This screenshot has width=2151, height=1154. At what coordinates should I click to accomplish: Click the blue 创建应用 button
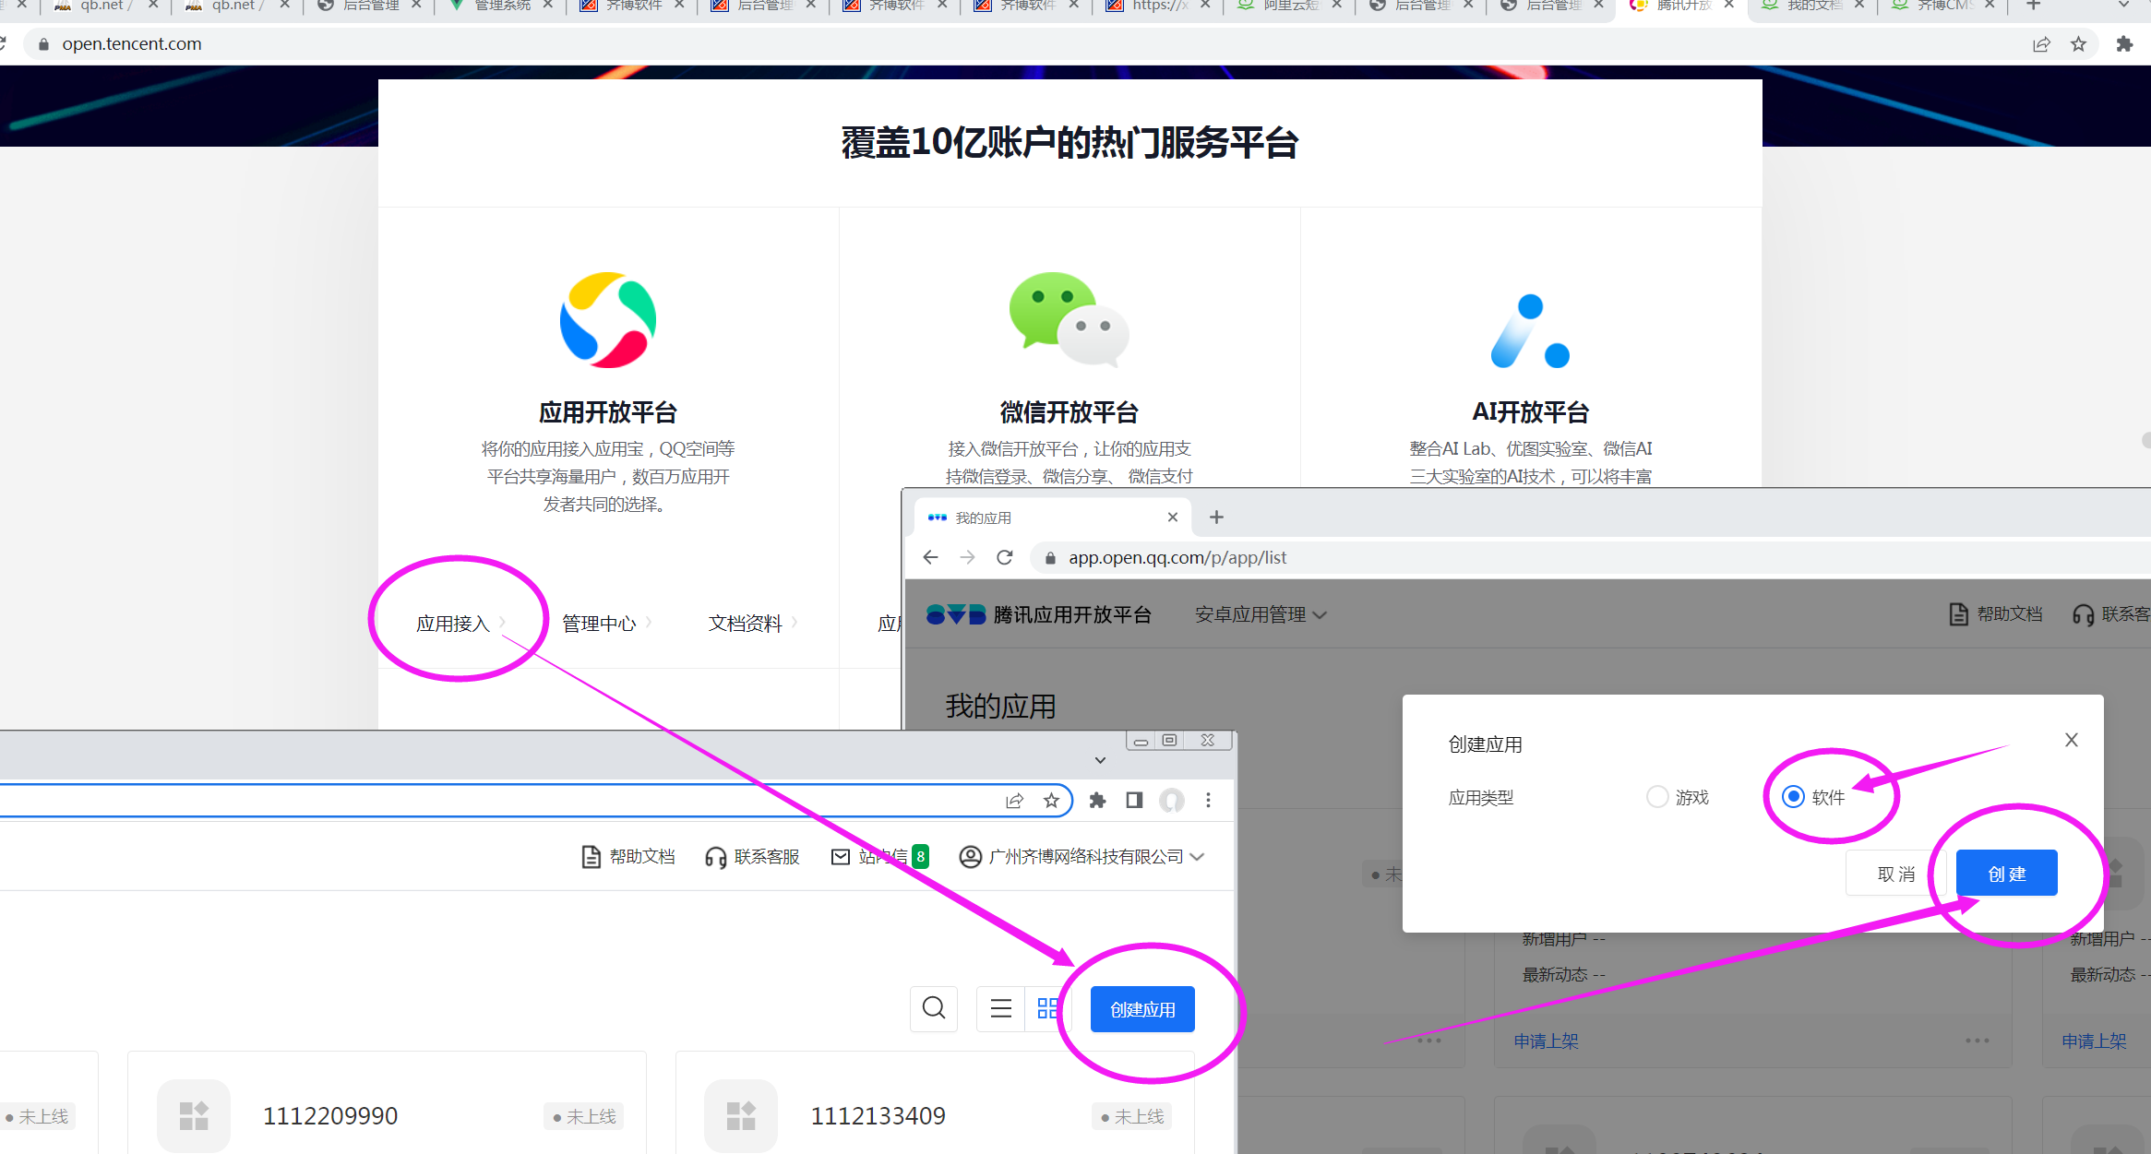click(x=1142, y=1009)
